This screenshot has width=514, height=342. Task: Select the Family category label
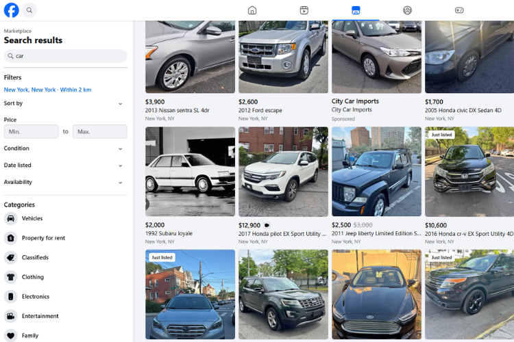pyautogui.click(x=30, y=335)
